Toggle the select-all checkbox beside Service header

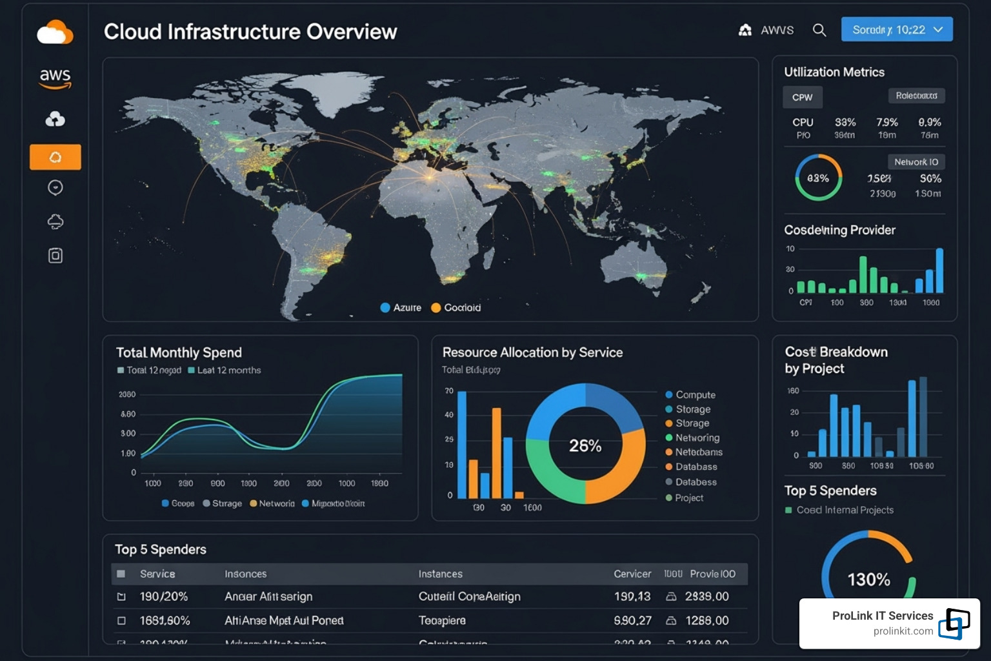click(x=121, y=574)
